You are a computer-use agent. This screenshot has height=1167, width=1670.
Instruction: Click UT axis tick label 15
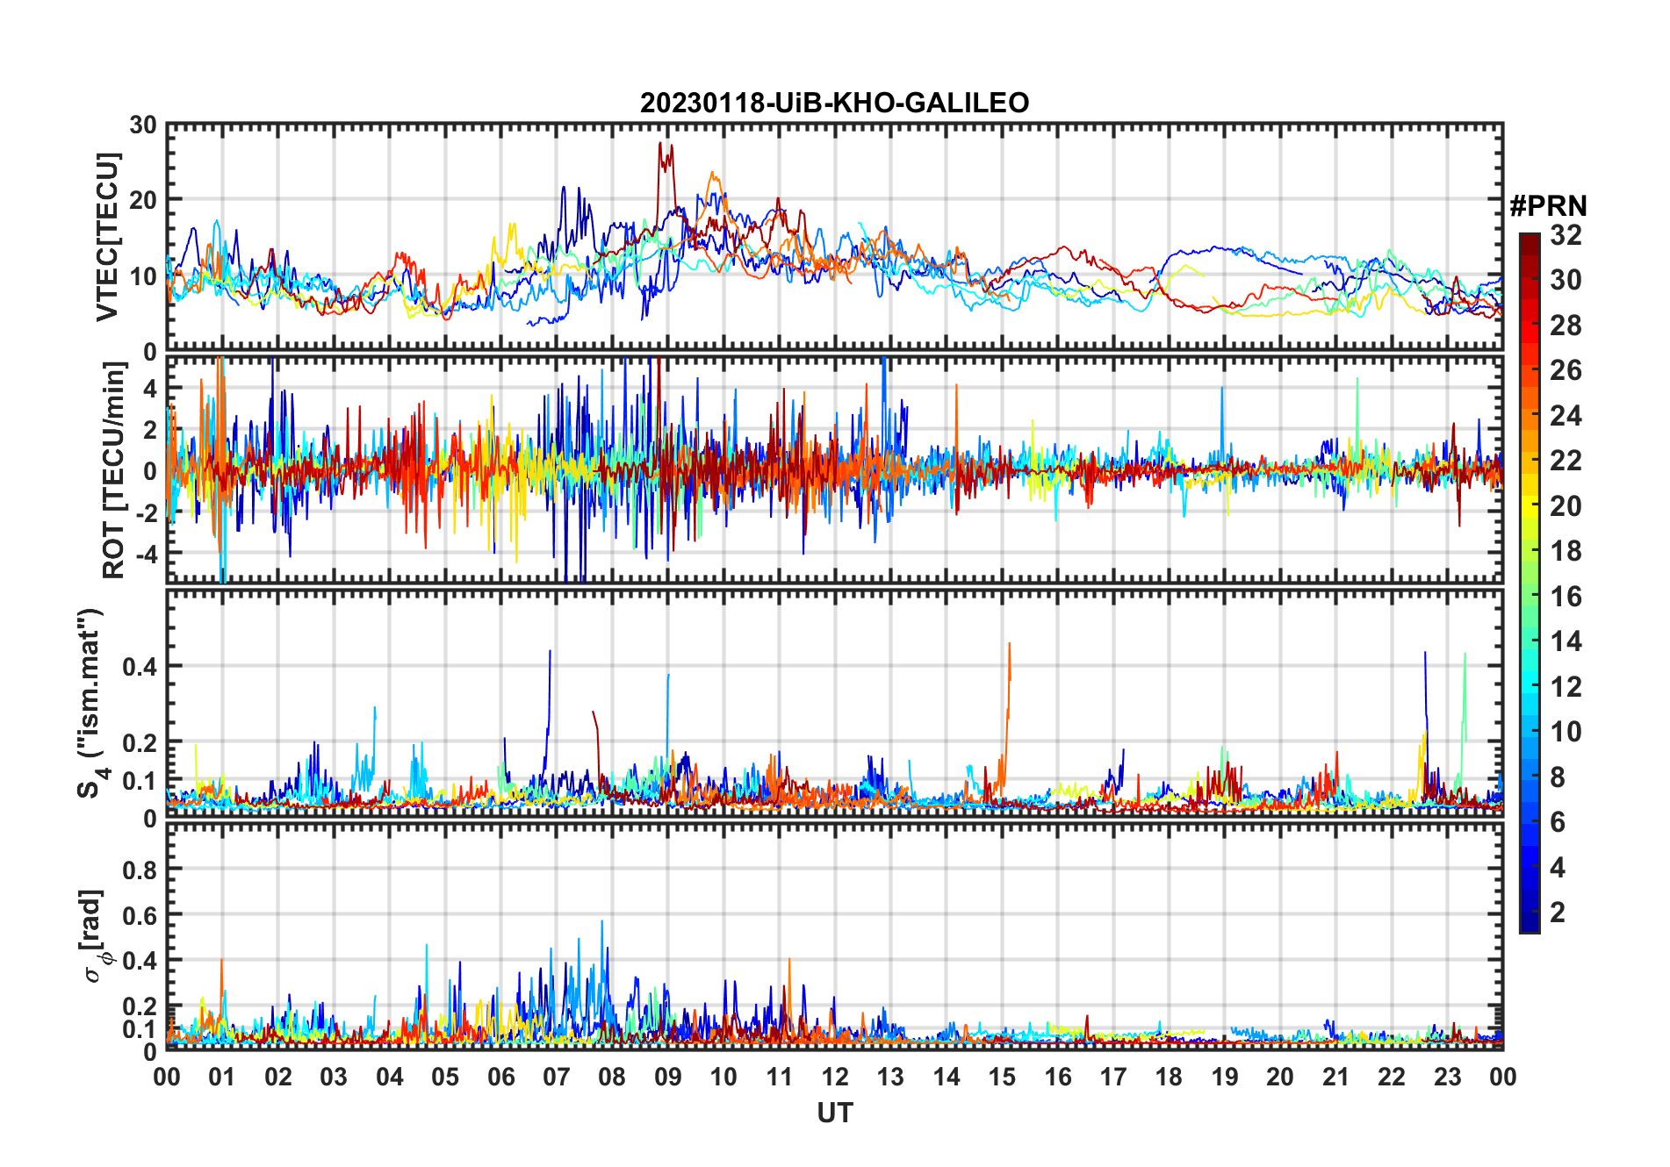click(1002, 1078)
